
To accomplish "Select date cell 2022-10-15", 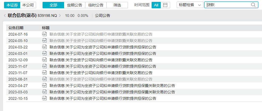I will point(18,98).
